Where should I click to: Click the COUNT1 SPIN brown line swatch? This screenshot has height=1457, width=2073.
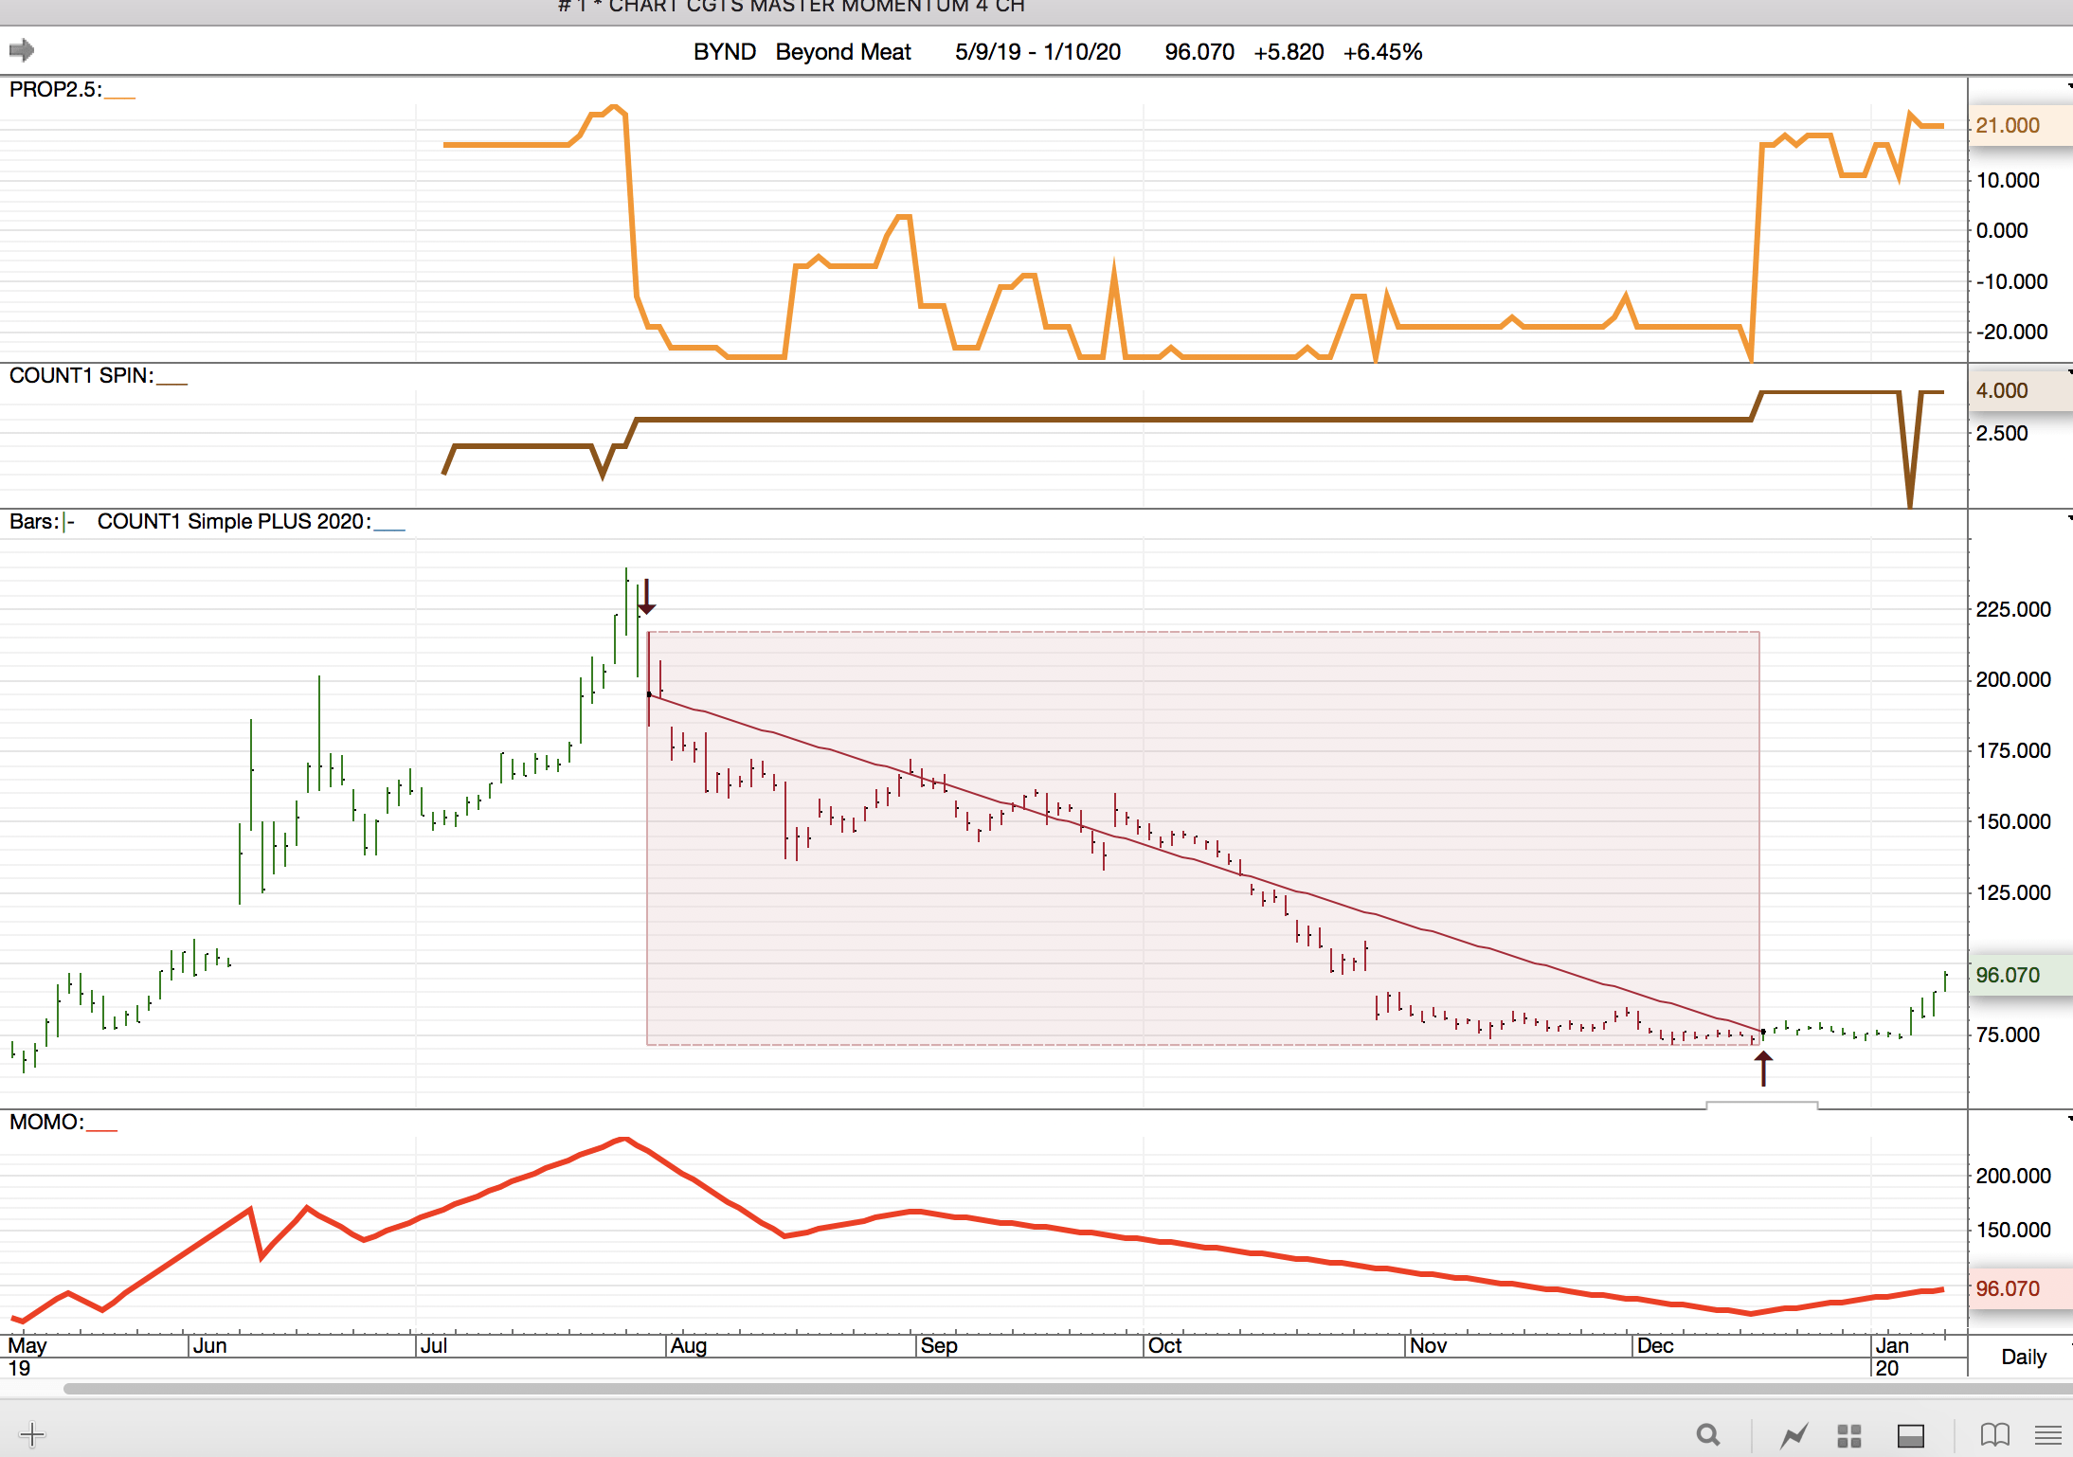172,382
